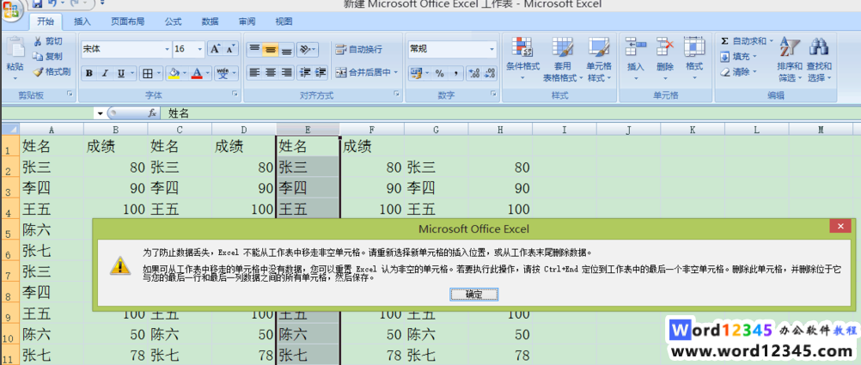The width and height of the screenshot is (861, 365).
Task: Apply the red font color A
Action: click(197, 73)
